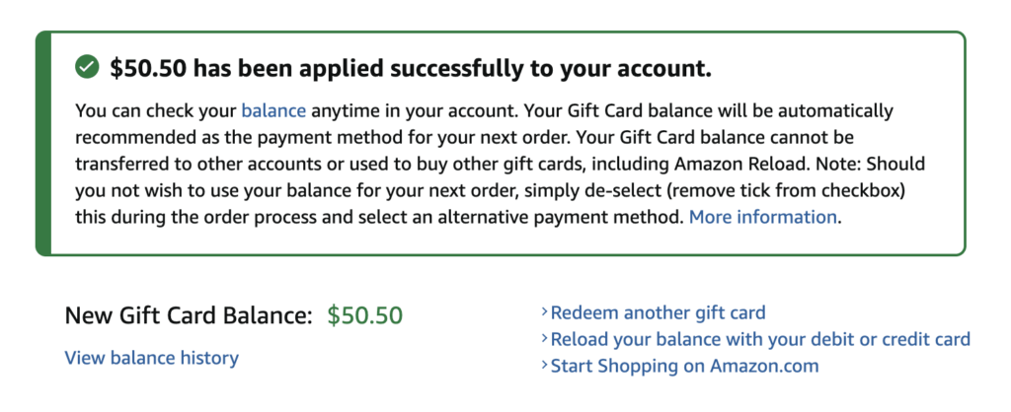Click the green success checkmark icon

(87, 68)
